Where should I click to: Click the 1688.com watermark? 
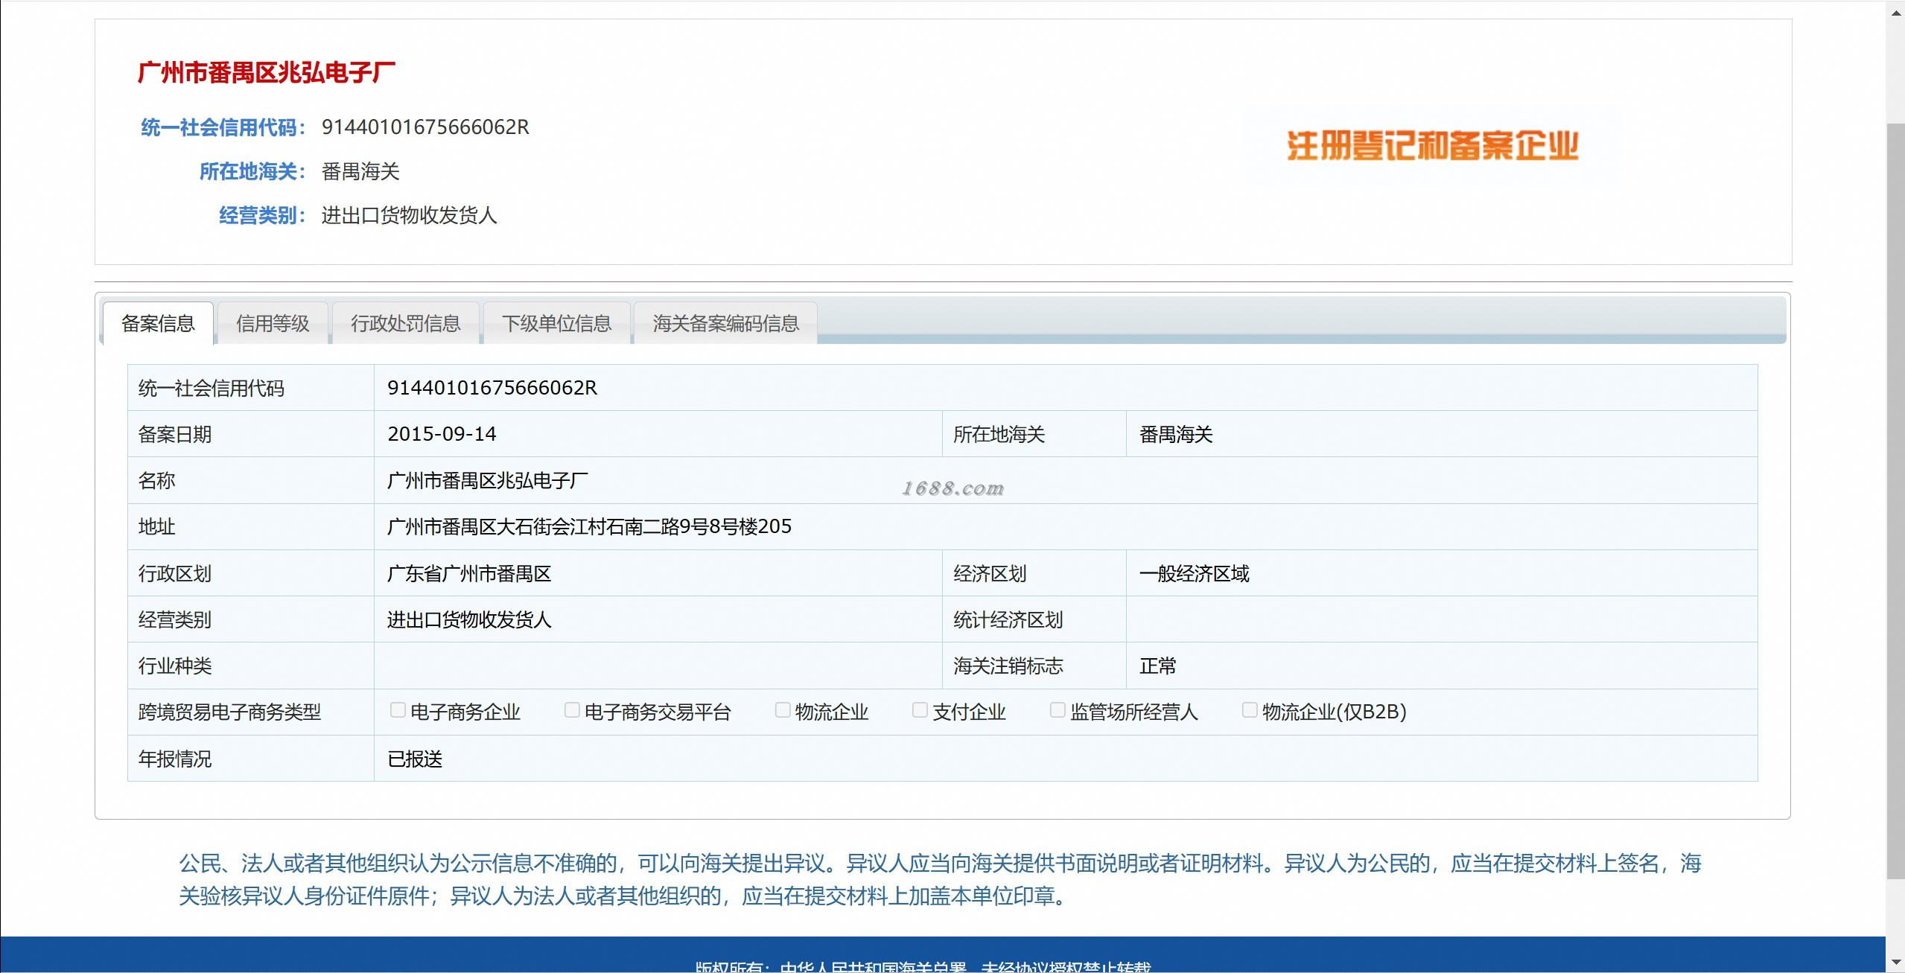(x=952, y=488)
